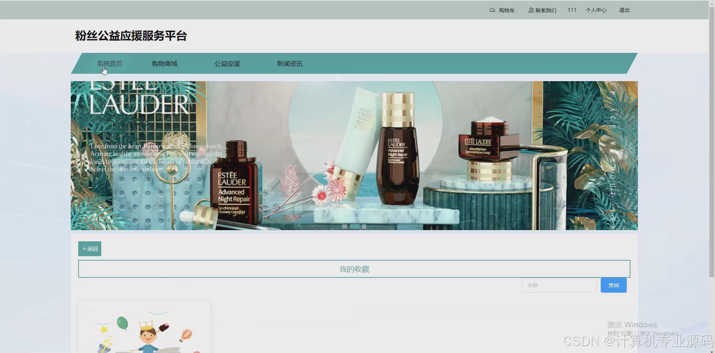Navigate to 系统首页 menu item
715x353 pixels.
(109, 64)
